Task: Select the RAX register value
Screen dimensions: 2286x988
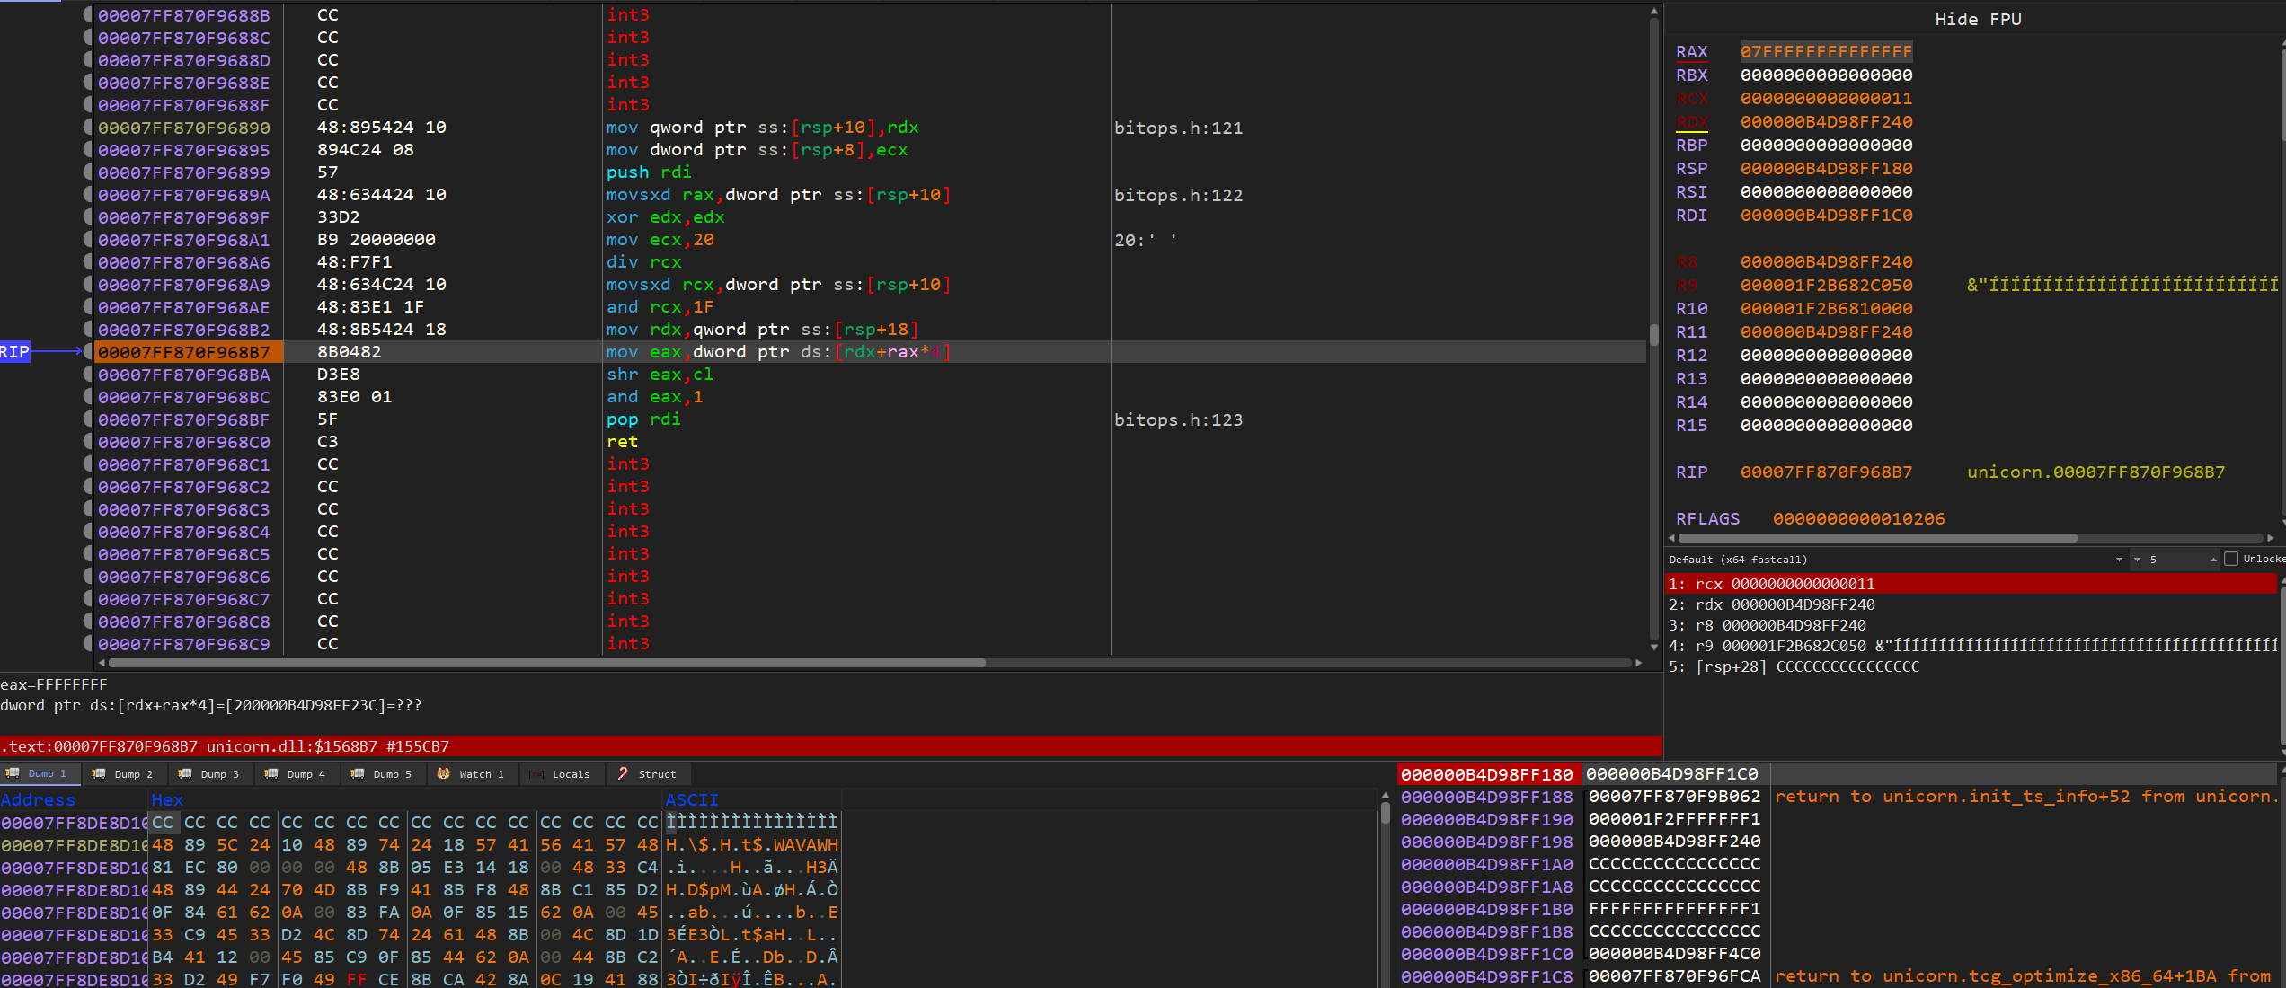Action: 1826,52
